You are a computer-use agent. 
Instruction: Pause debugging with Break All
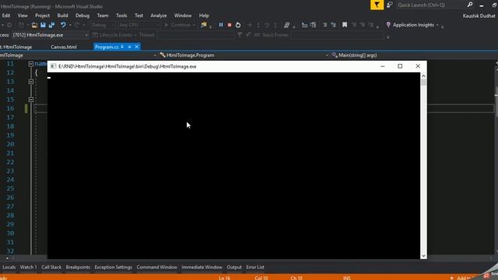pyautogui.click(x=221, y=25)
